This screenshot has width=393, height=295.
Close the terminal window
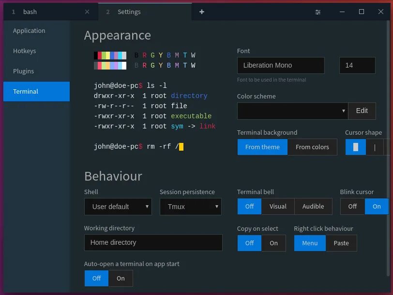pyautogui.click(x=381, y=12)
